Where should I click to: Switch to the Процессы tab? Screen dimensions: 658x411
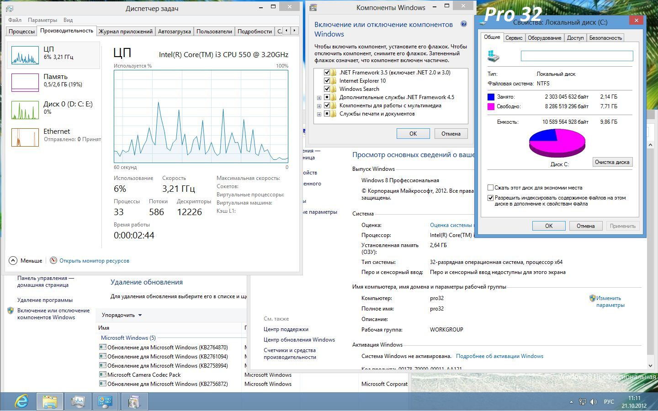[21, 31]
